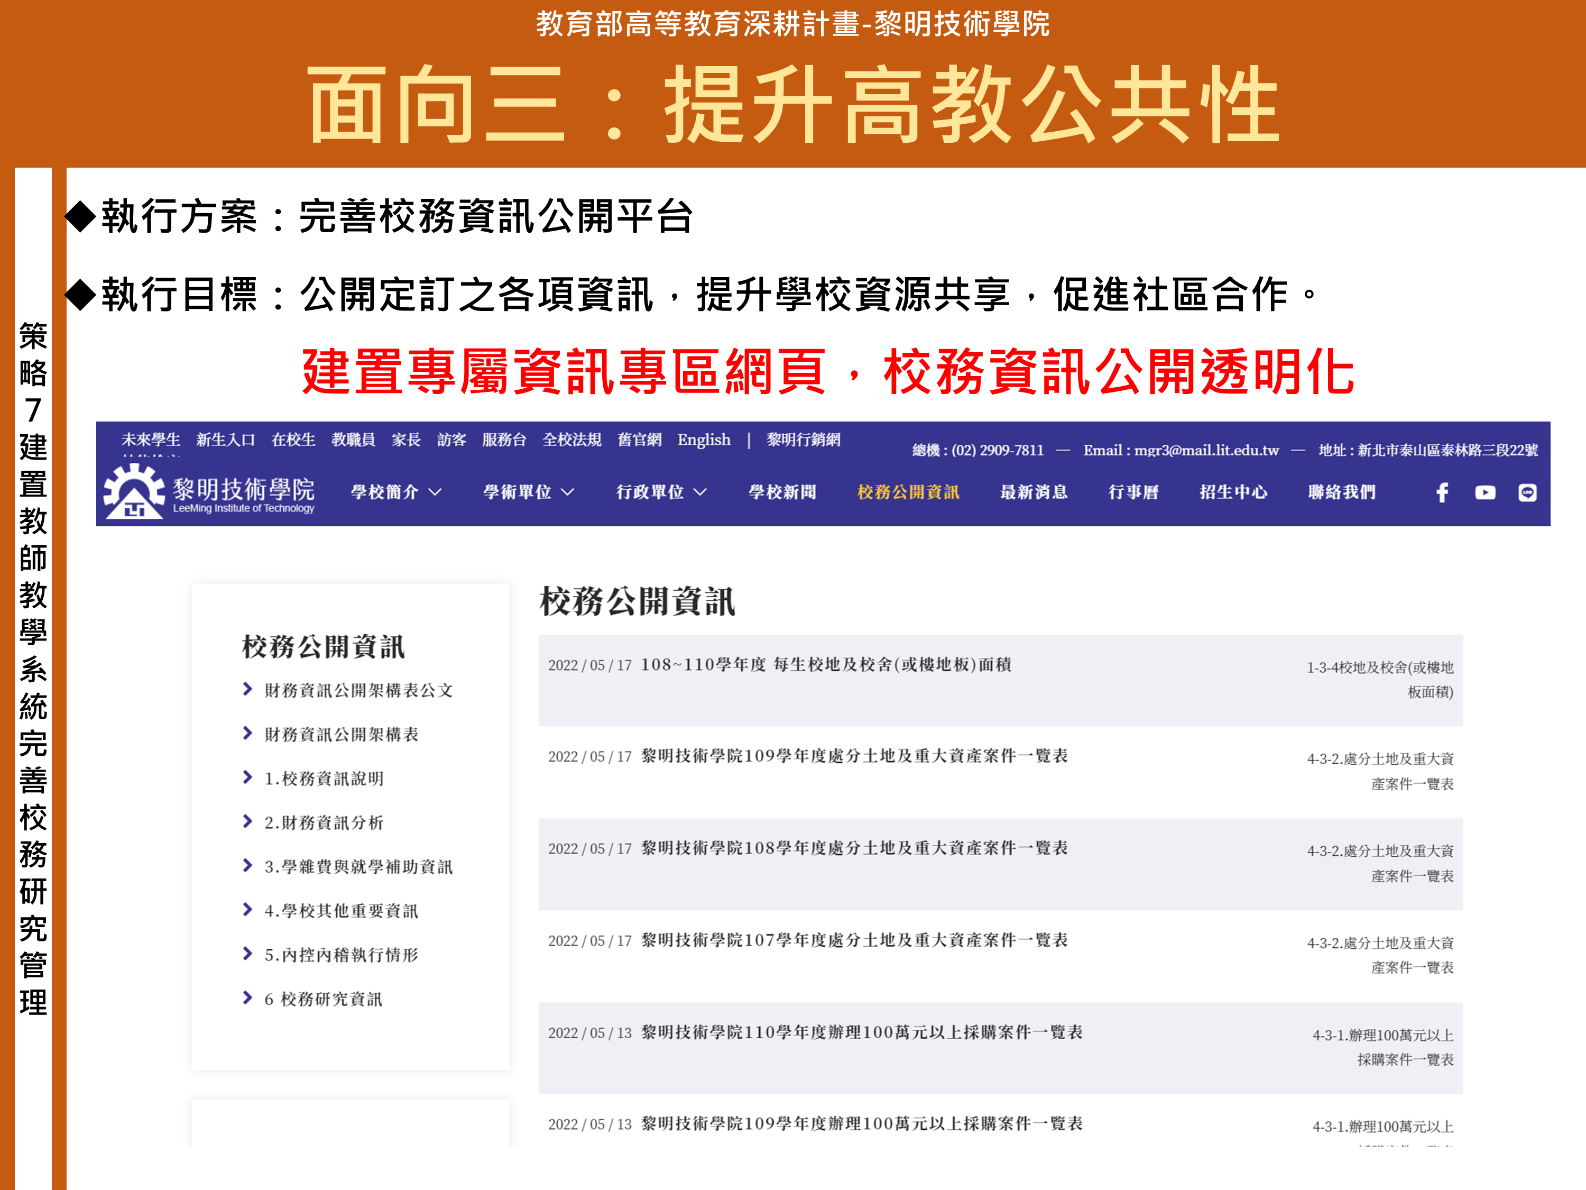Select the 校務公開資訊 menu item
Viewport: 1586px width, 1190px height.
coord(908,492)
